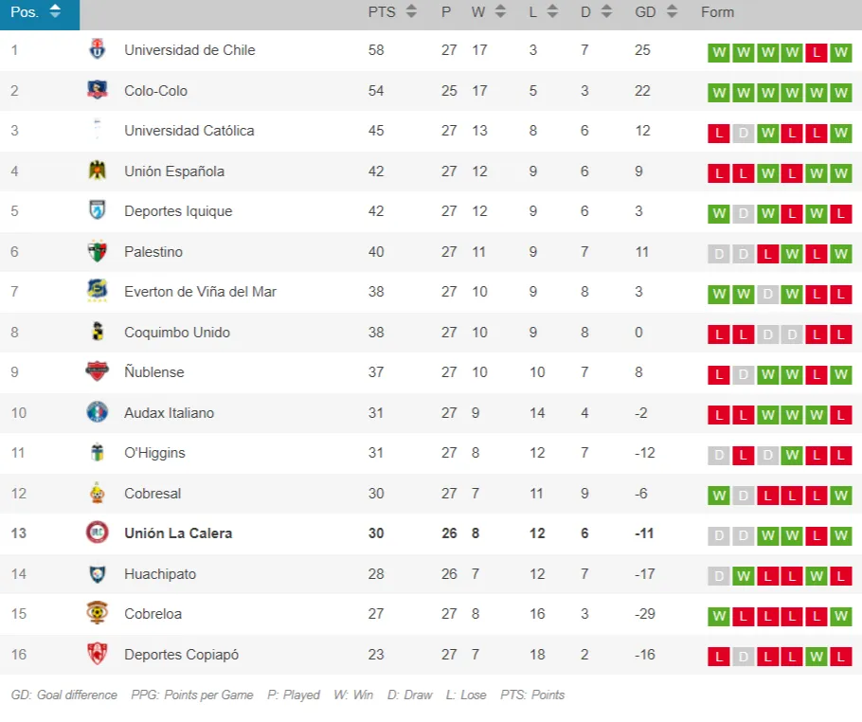This screenshot has height=722, width=862.
Task: Click the Ñublense club crest
Action: coord(97,372)
